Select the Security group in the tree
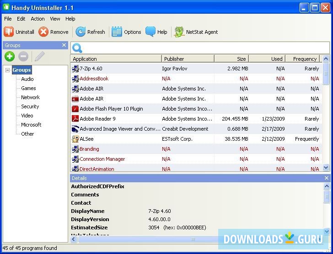The image size is (333, 254). (x=30, y=106)
